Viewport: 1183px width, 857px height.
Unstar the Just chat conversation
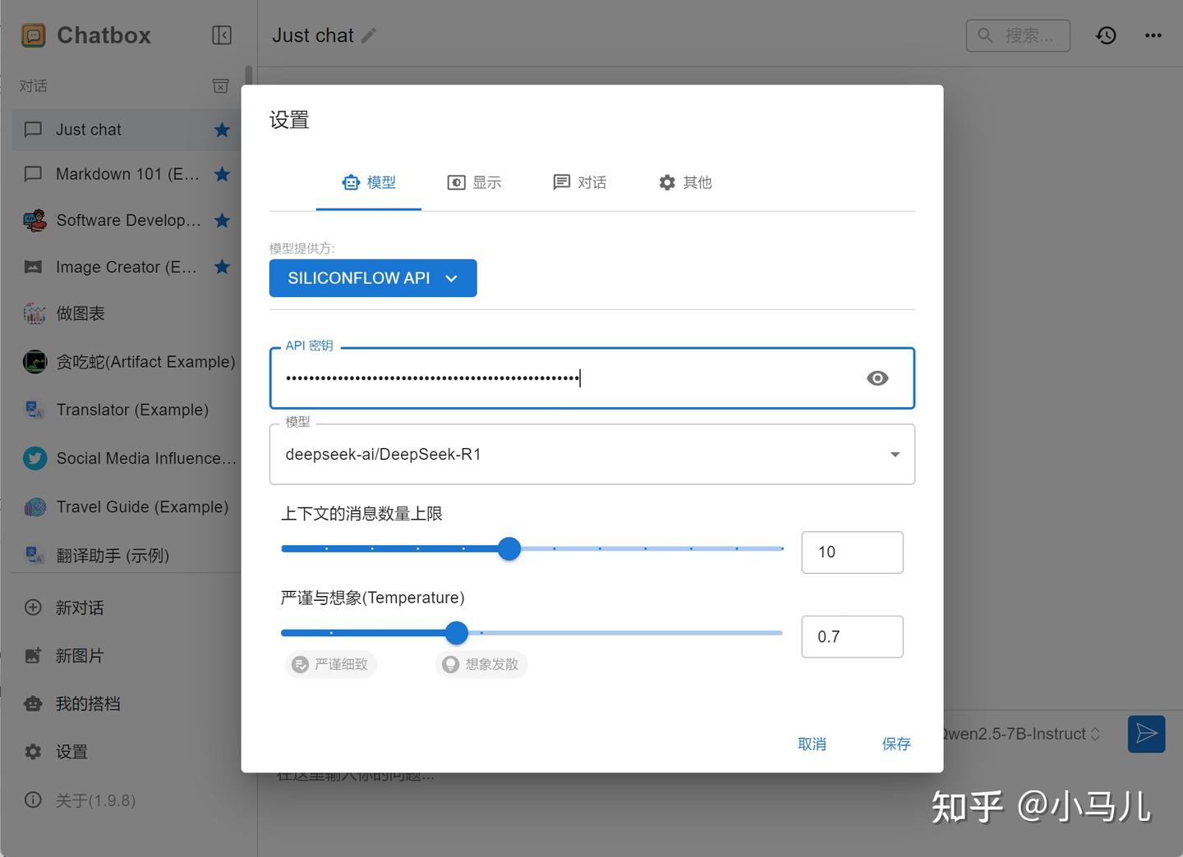click(x=222, y=130)
